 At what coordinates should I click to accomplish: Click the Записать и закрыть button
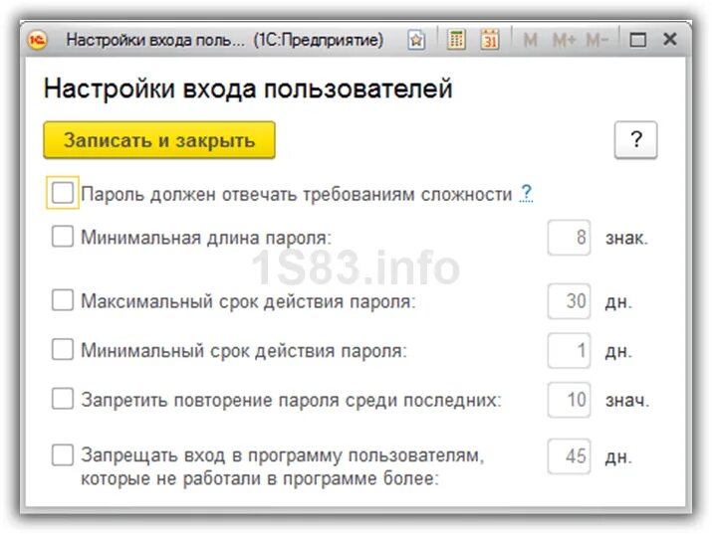pyautogui.click(x=159, y=140)
